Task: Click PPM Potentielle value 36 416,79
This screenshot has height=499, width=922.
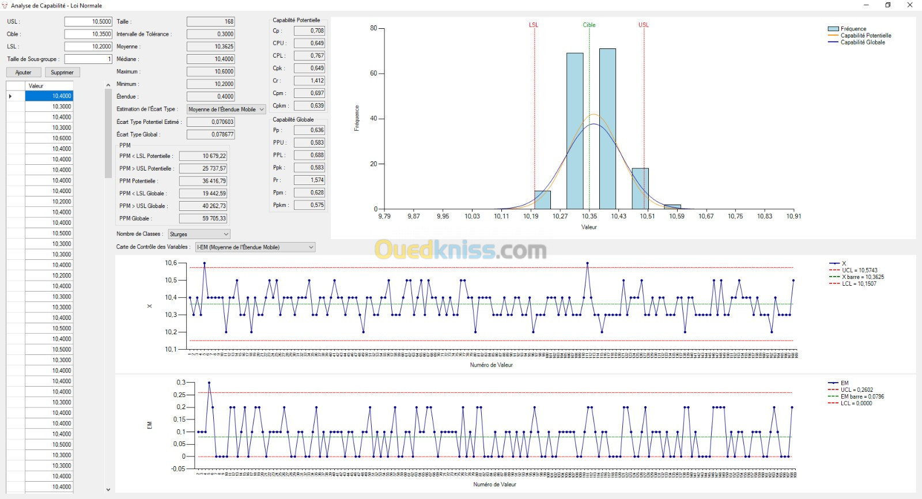Action: tap(203, 181)
